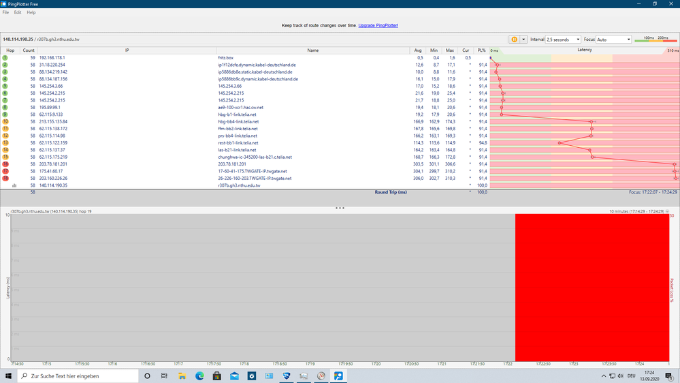Open Microsoft Store from taskbar
This screenshot has width=680, height=383.
pos(217,376)
